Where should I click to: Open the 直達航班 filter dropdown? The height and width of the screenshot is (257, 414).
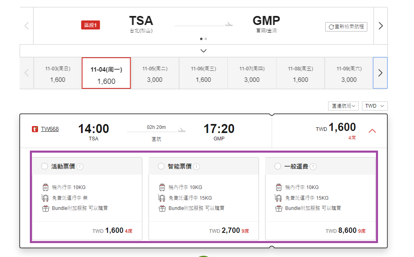[x=343, y=106]
